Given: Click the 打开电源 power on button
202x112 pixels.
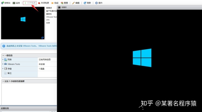Looking at the screenshot, I should [x=30, y=3].
